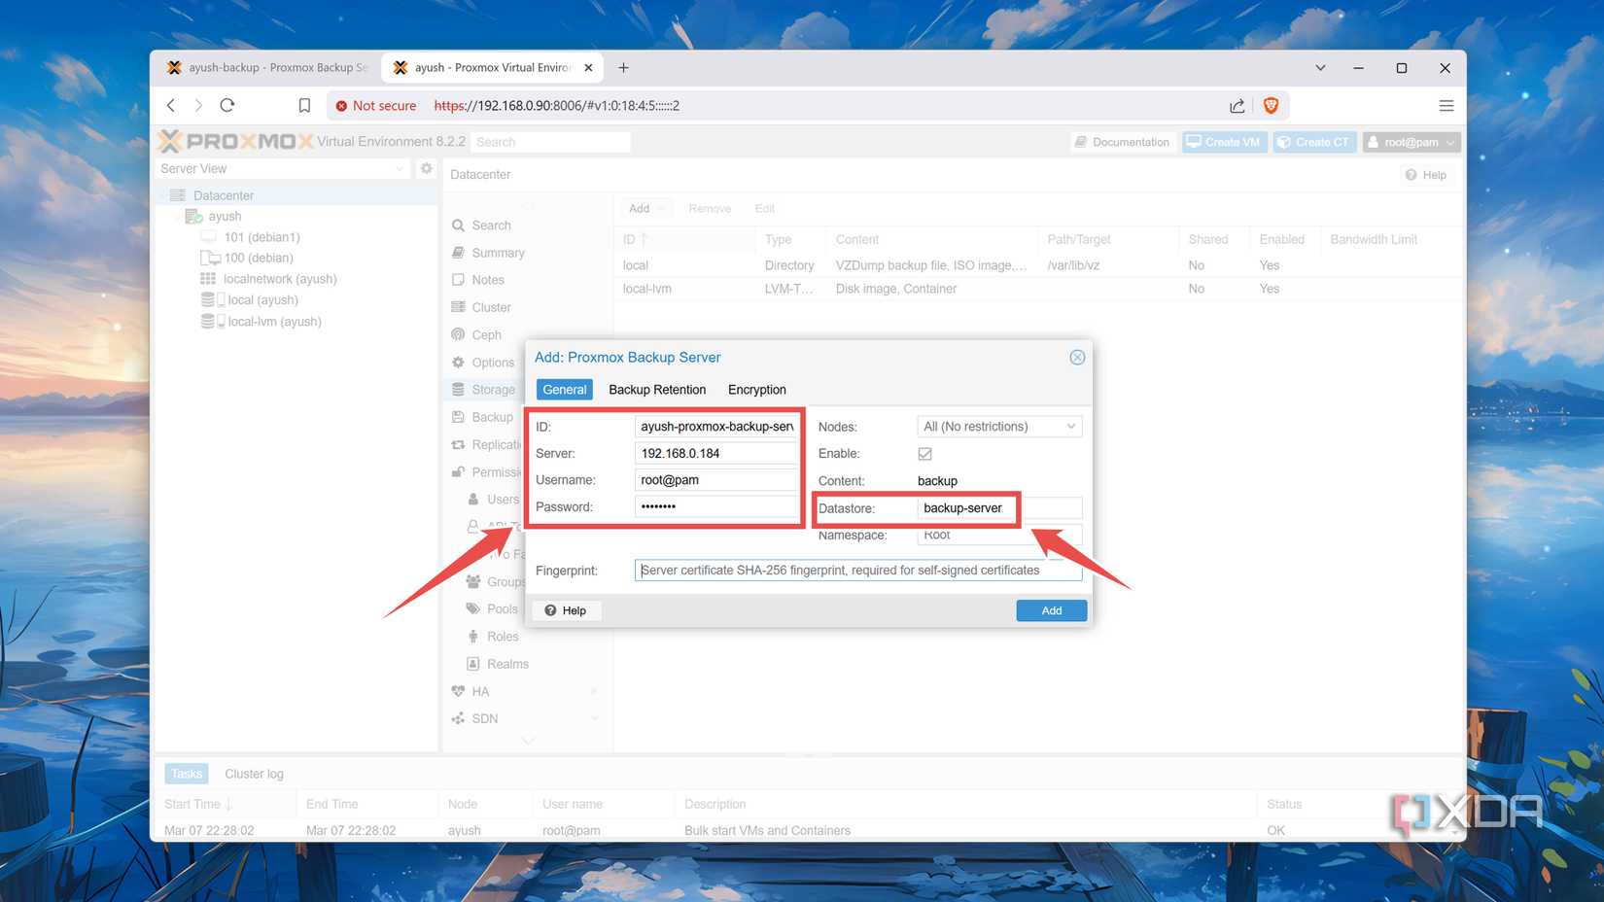Open the Notes section
This screenshot has width=1604, height=902.
coord(486,279)
